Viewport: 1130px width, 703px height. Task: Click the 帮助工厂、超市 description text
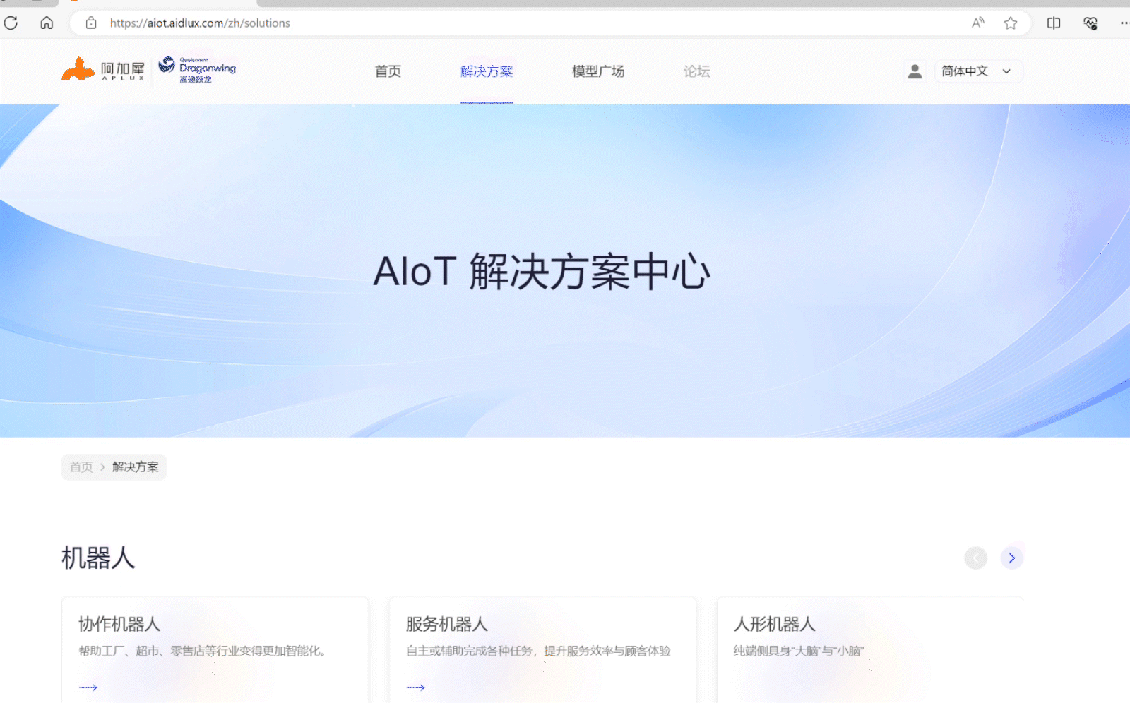pos(202,651)
